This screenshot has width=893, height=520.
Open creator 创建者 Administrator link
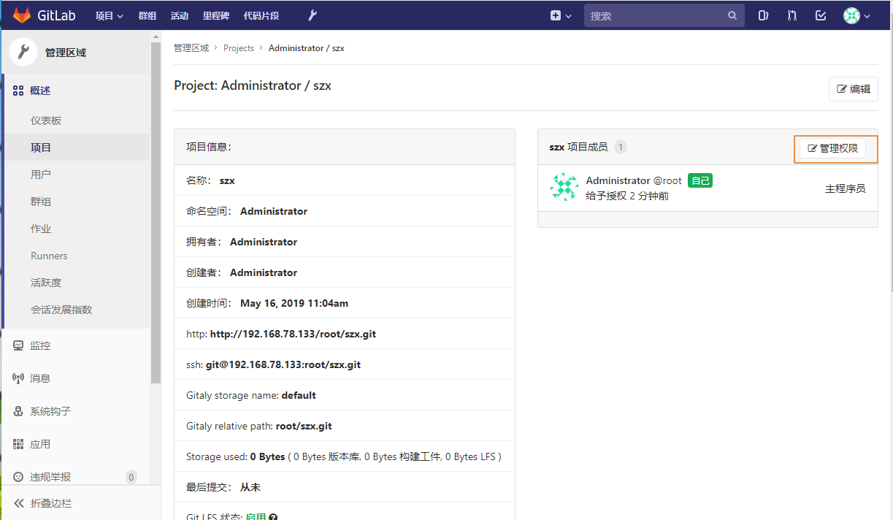(264, 272)
